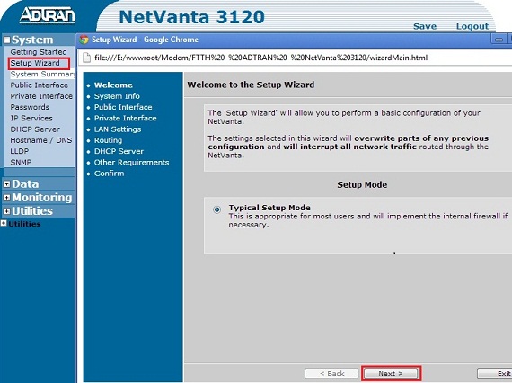Open SNMP in the sidebar

(21, 163)
